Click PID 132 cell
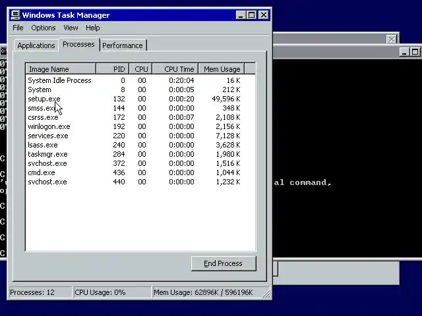 [x=119, y=99]
